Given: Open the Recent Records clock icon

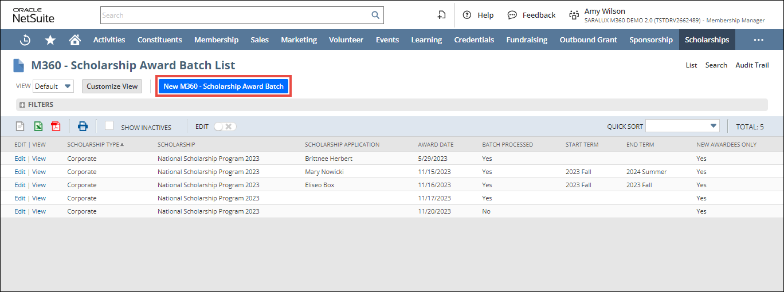Looking at the screenshot, I should tap(25, 40).
